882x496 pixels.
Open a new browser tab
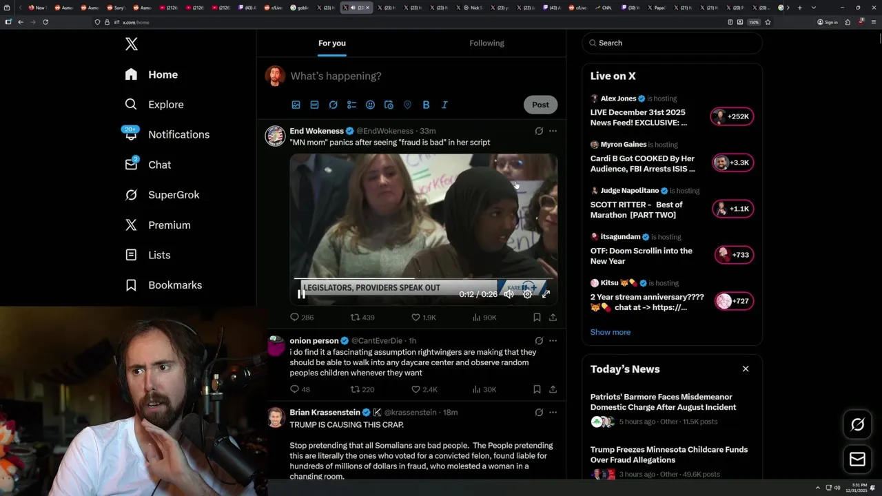tap(799, 8)
